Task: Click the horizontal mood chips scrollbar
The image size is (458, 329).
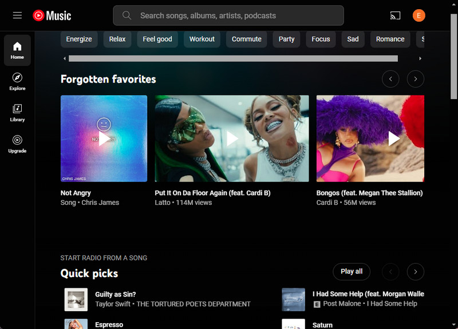Action: [x=233, y=58]
